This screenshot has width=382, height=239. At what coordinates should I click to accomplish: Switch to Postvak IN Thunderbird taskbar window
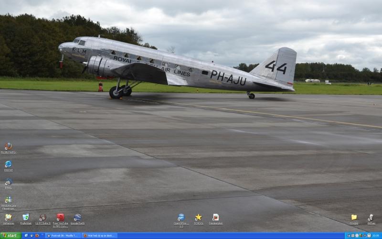[63, 236]
